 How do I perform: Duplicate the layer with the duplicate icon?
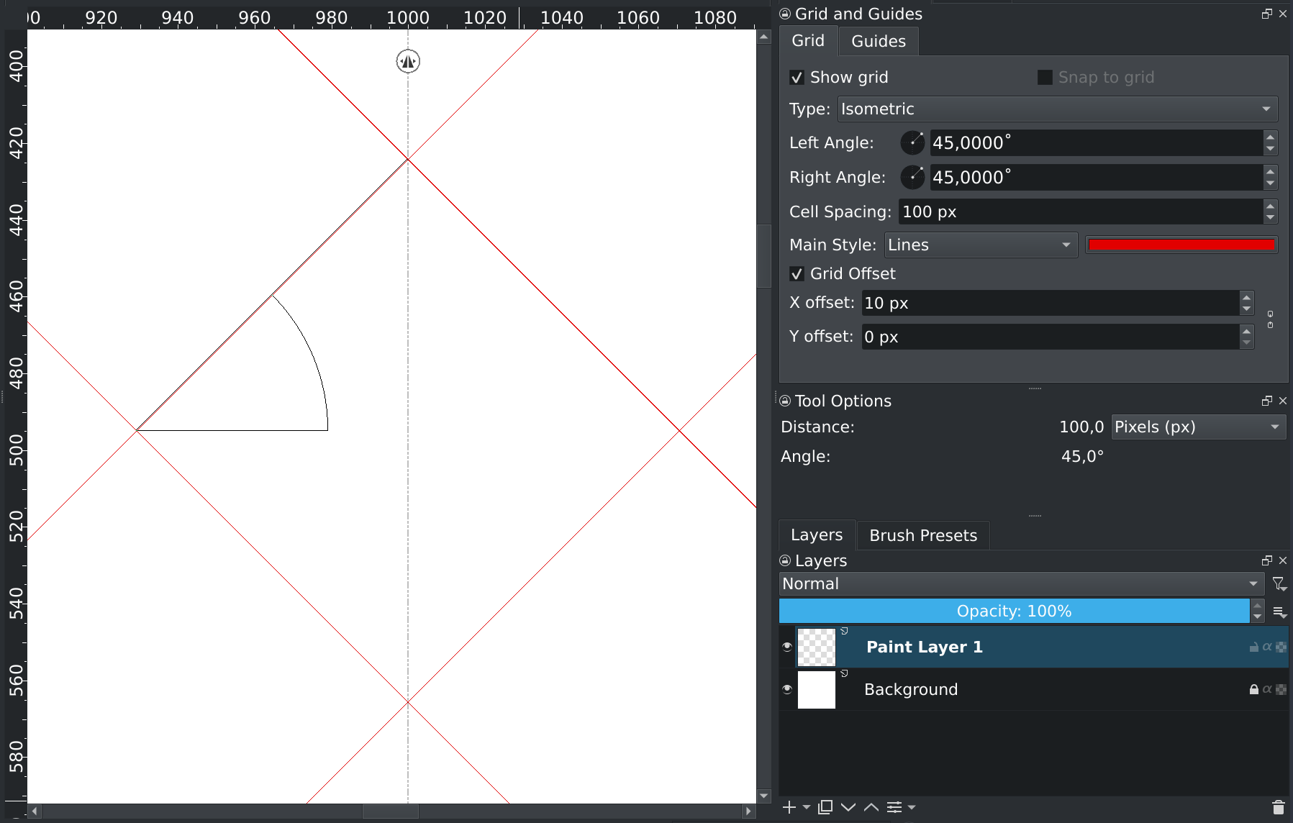(825, 807)
